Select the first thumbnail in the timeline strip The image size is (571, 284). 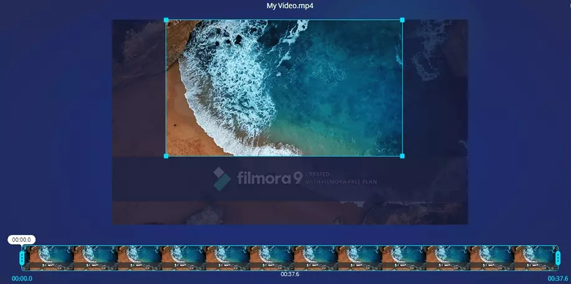tap(52, 258)
